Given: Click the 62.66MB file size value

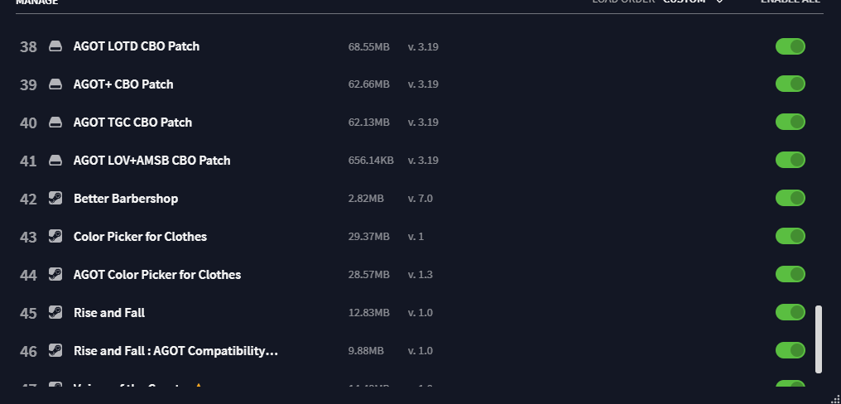Looking at the screenshot, I should [369, 84].
